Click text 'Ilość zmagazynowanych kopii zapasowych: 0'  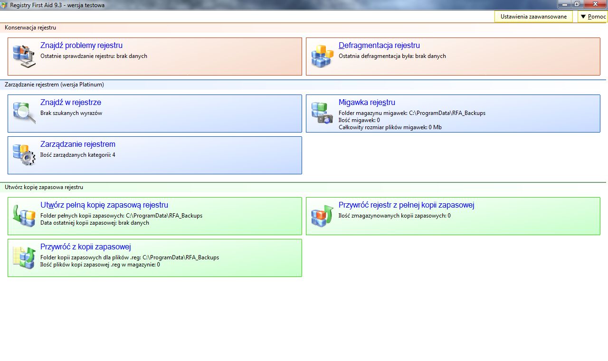click(394, 216)
